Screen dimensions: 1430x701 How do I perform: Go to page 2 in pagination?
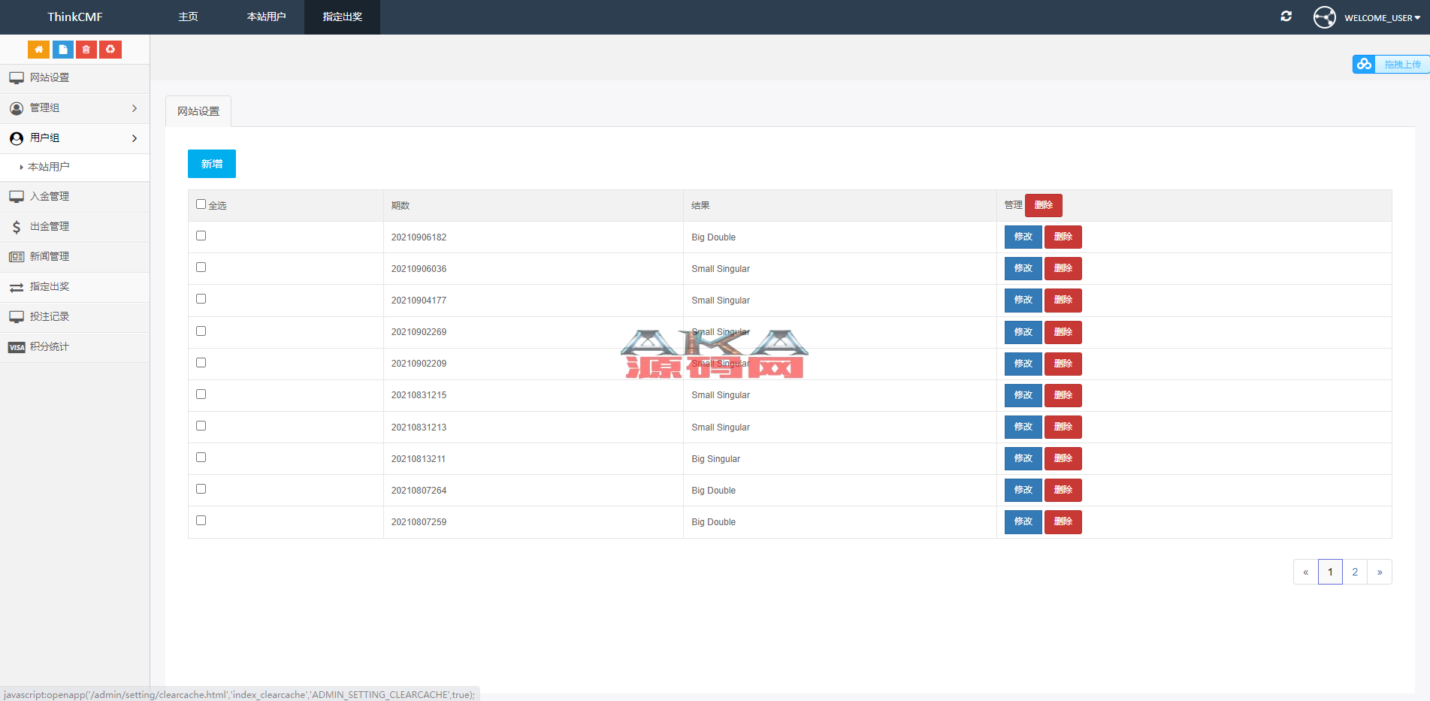click(x=1355, y=572)
